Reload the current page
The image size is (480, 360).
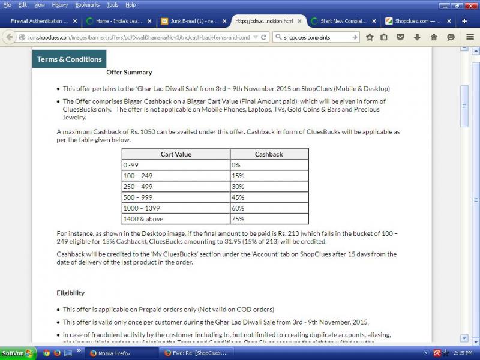(x=263, y=37)
